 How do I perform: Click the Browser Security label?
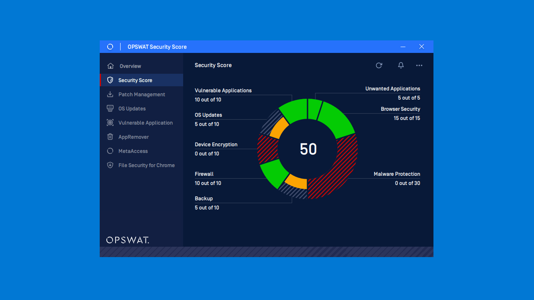[x=400, y=109]
